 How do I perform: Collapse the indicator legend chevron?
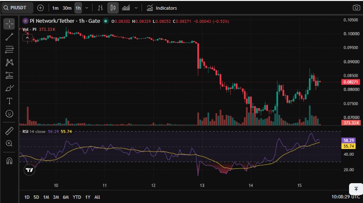pos(27,38)
